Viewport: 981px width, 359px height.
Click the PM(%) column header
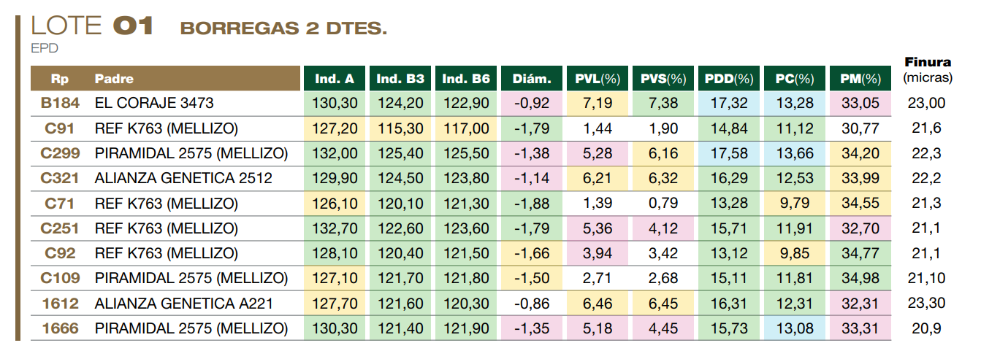pos(860,79)
